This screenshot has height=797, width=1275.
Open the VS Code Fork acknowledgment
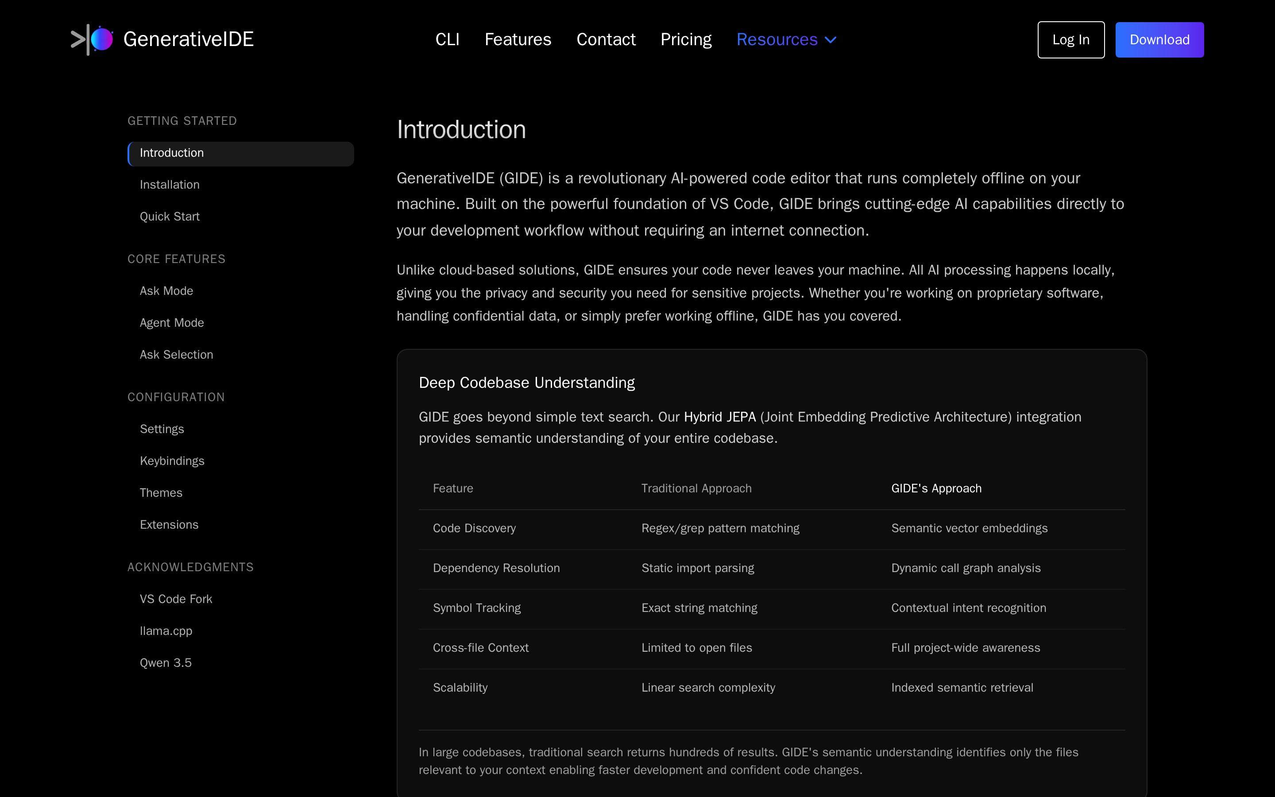pyautogui.click(x=176, y=599)
